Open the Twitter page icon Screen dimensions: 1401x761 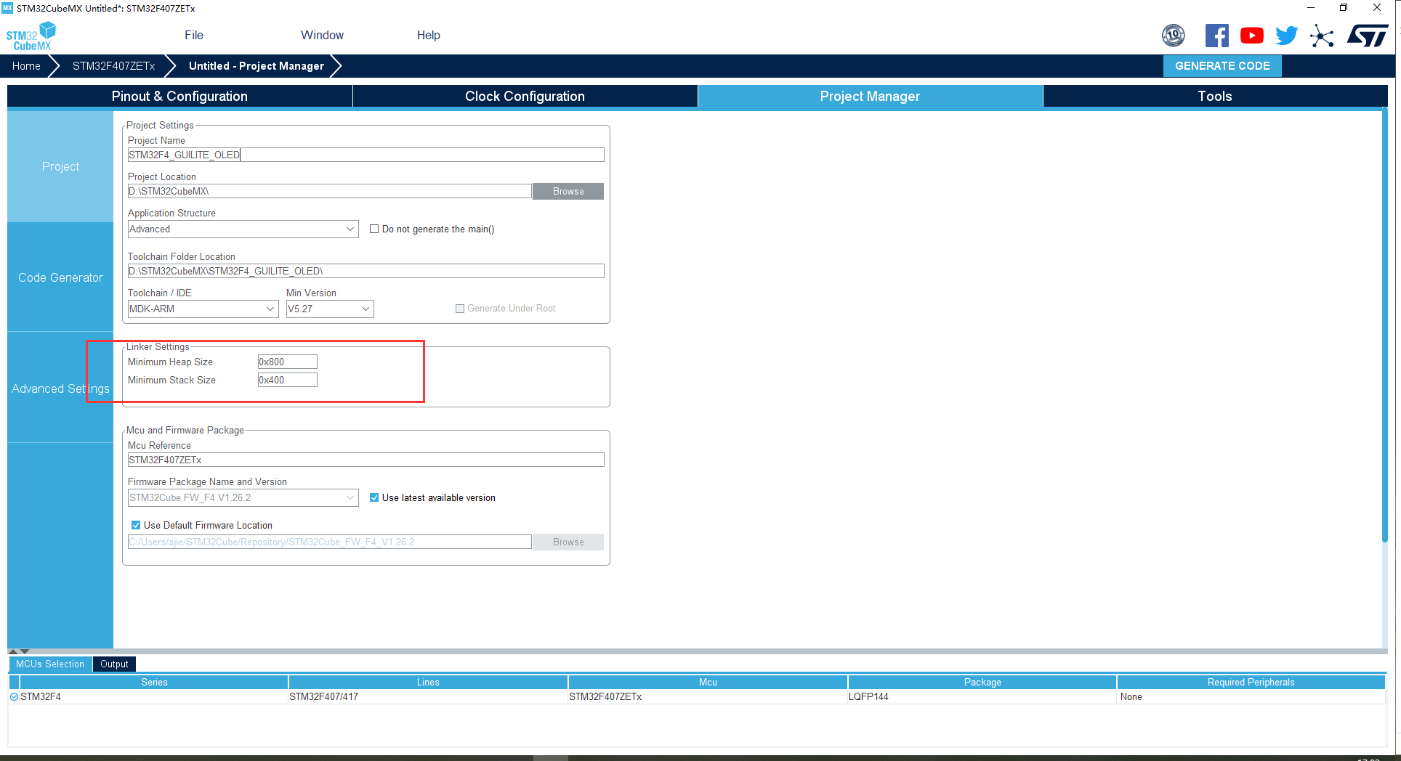tap(1286, 35)
